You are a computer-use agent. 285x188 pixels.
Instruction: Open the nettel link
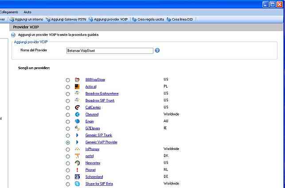[x=90, y=156]
